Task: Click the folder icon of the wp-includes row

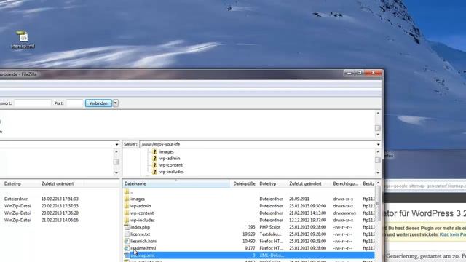Action: 127,220
